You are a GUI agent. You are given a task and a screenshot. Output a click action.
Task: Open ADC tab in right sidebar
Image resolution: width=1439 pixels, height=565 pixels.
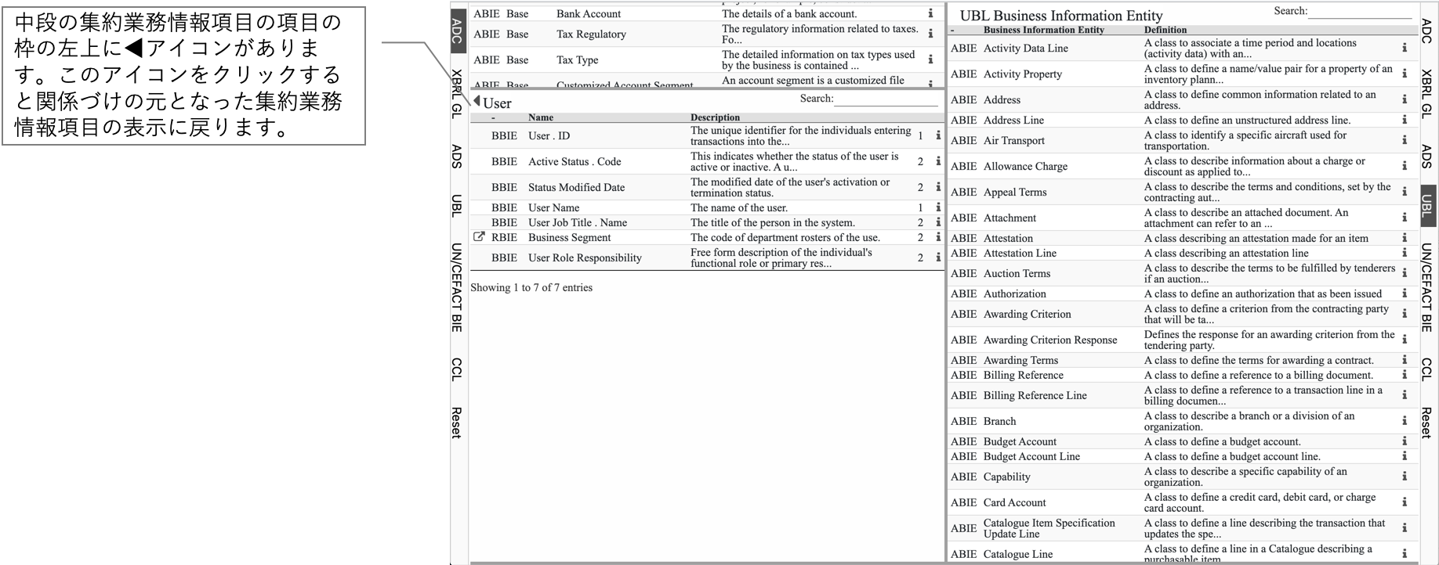tap(1427, 31)
